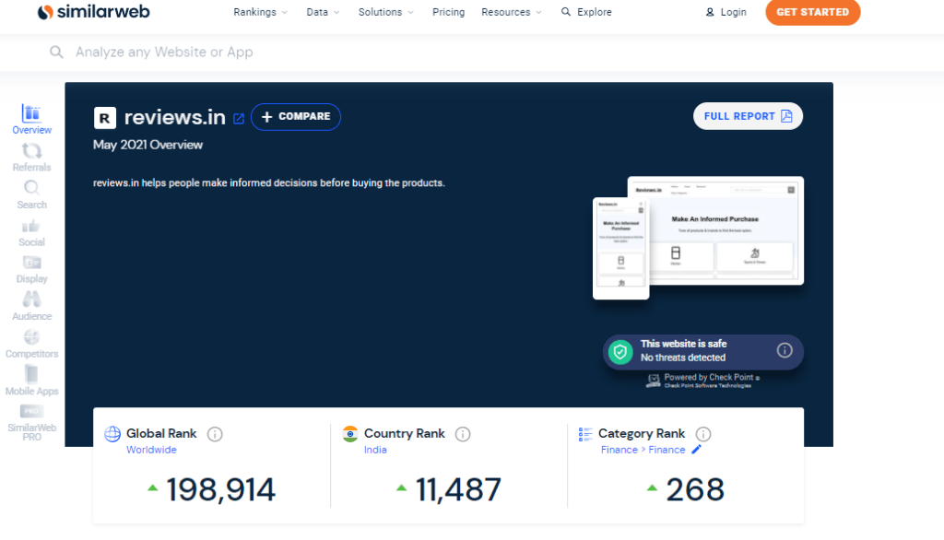This screenshot has width=944, height=540.
Task: Click the Worldwide link
Action: point(152,450)
